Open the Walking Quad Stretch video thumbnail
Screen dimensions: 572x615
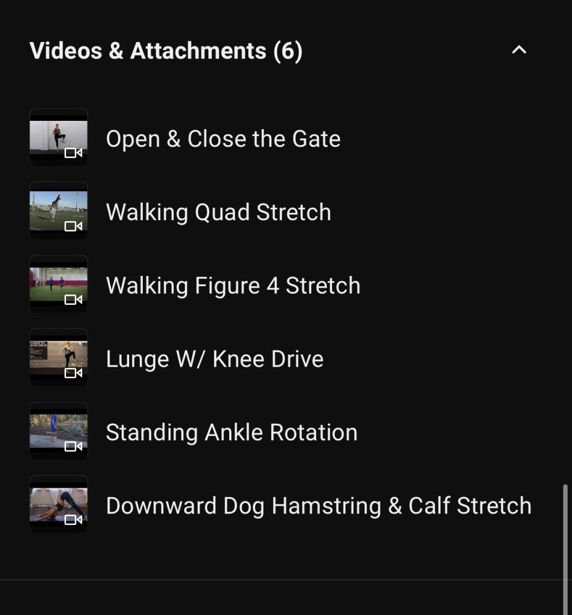coord(58,210)
